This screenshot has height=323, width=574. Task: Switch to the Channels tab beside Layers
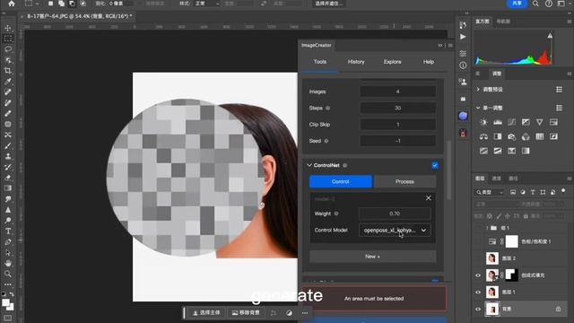[496, 179]
